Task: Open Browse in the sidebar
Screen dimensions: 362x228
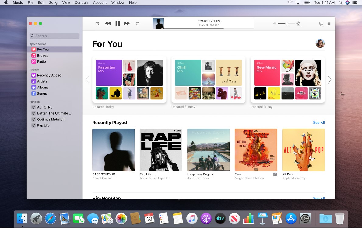Action: pos(43,56)
